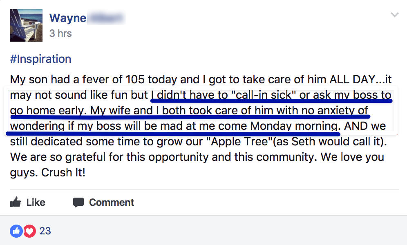Click the thumbs-up Like icon
This screenshot has height=245, width=407.
tap(16, 202)
